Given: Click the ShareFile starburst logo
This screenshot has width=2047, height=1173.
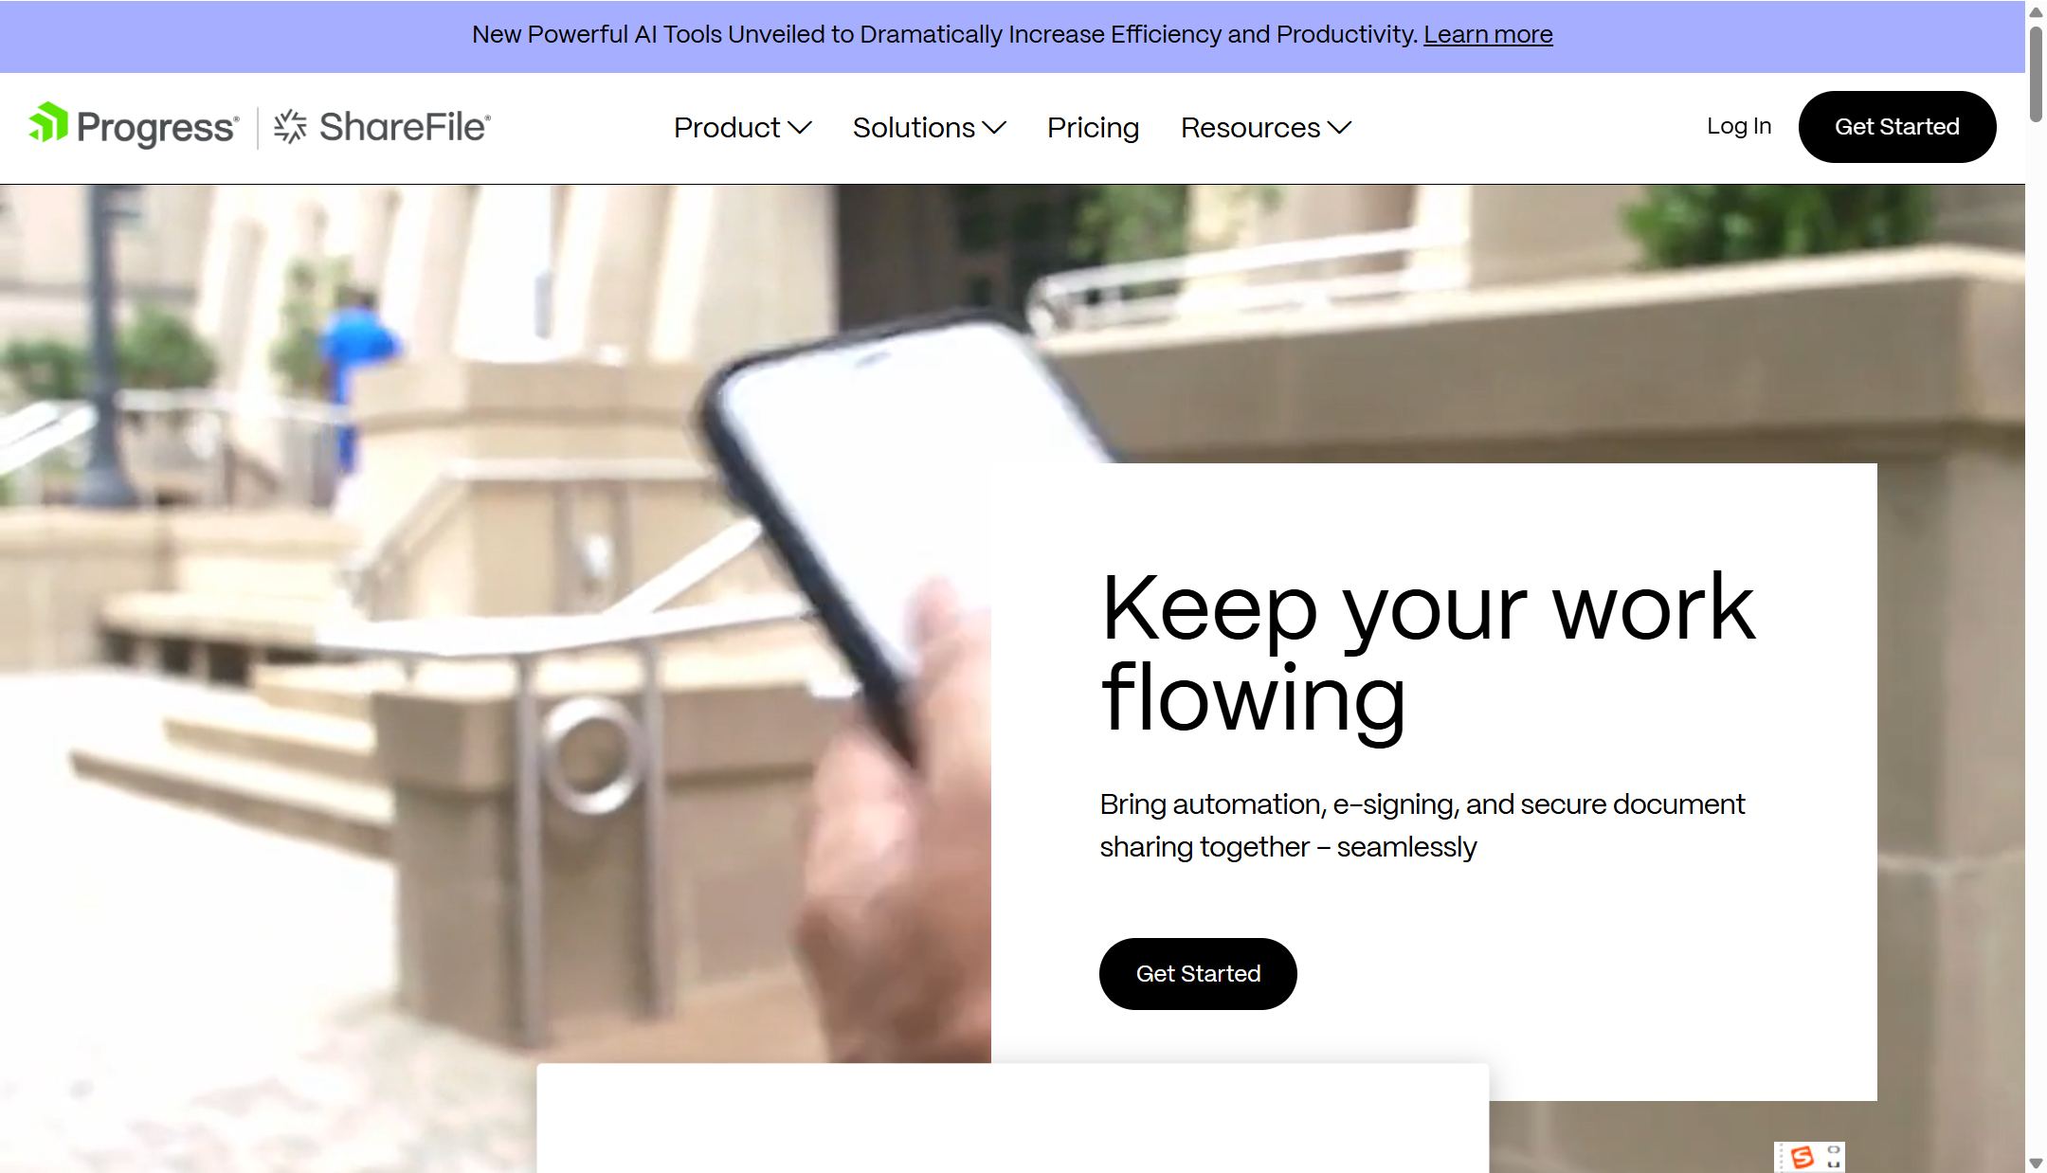Looking at the screenshot, I should point(290,126).
